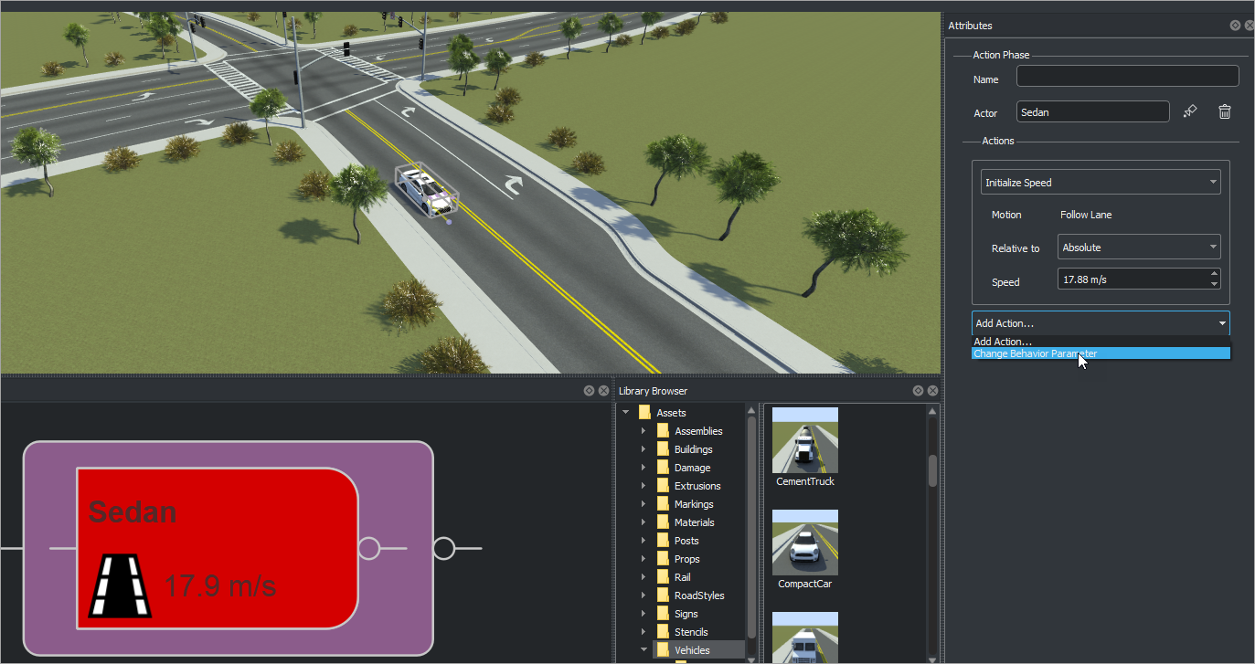Select the CementTruck asset thumbnail
The height and width of the screenshot is (664, 1255).
click(804, 439)
